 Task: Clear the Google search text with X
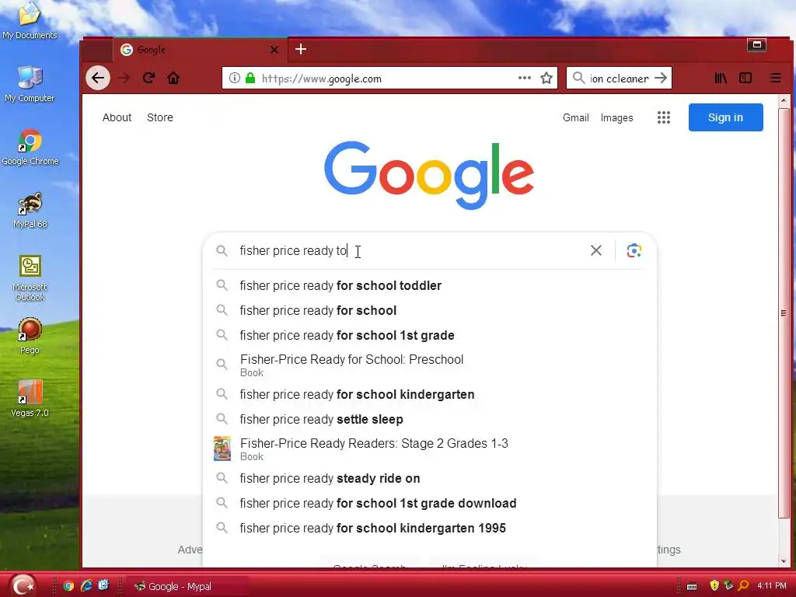coord(596,250)
